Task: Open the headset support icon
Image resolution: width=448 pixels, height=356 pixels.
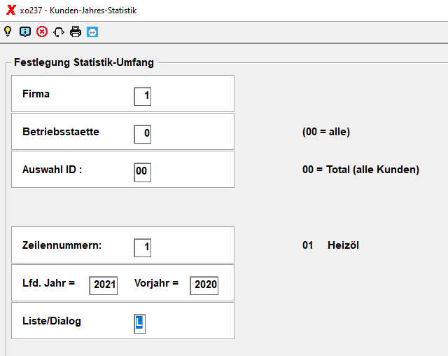Action: [59, 32]
